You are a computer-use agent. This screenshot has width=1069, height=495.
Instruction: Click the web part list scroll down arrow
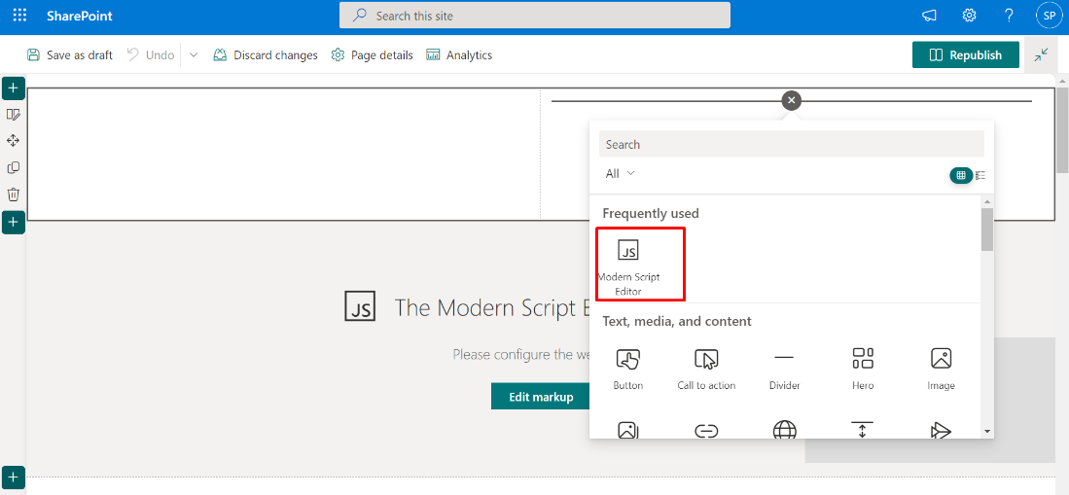(x=986, y=432)
